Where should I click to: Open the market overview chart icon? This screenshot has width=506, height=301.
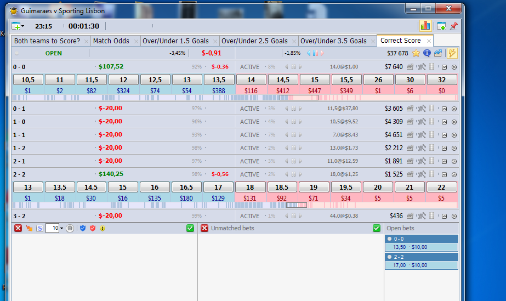coord(438,53)
